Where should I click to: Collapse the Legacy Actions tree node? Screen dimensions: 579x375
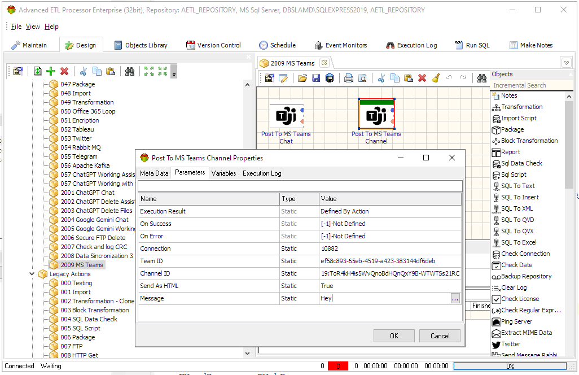tap(32, 274)
